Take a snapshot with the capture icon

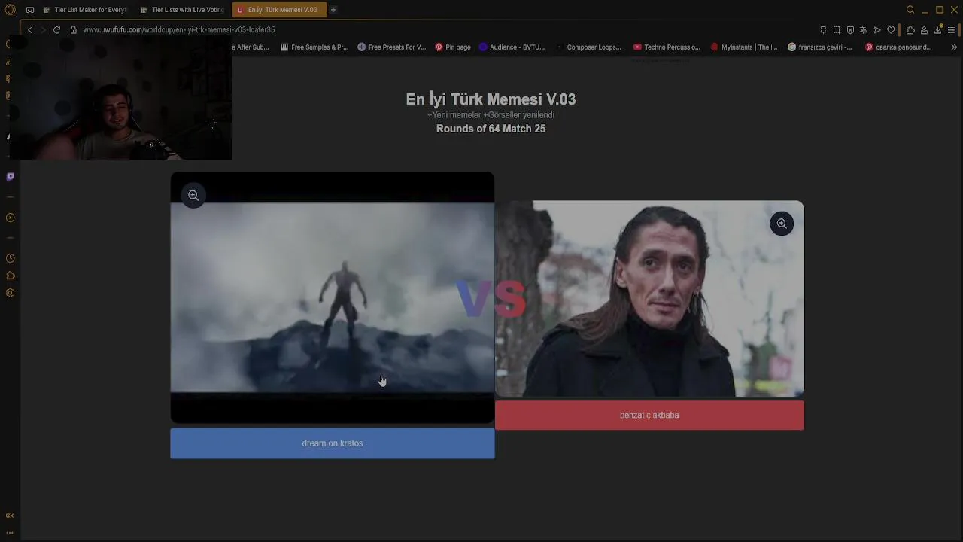click(837, 30)
